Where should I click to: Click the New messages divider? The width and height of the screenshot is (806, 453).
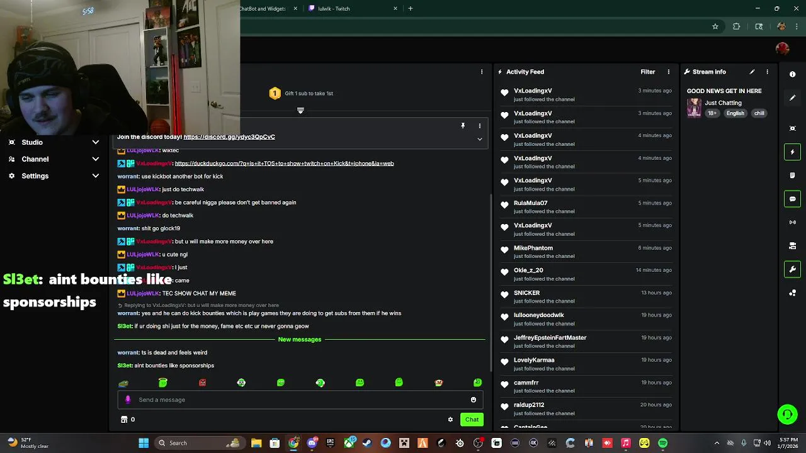300,339
